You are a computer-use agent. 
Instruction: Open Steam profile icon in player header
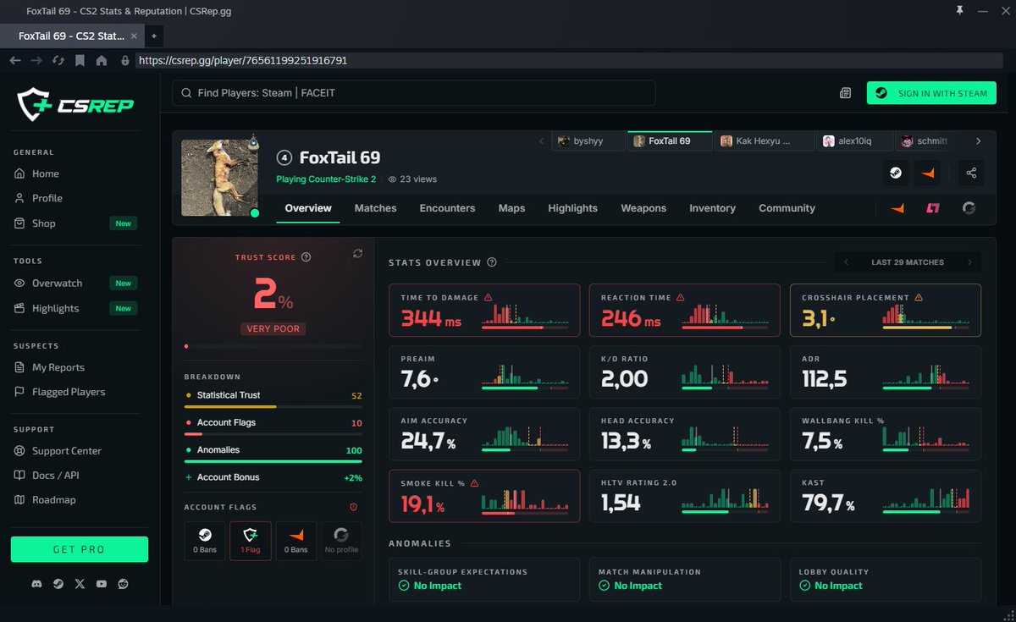click(895, 173)
